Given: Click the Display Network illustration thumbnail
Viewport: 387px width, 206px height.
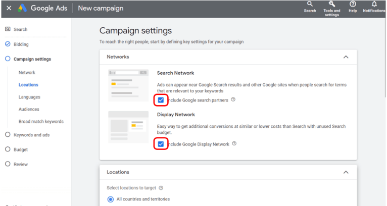Looking at the screenshot, I should click(128, 127).
